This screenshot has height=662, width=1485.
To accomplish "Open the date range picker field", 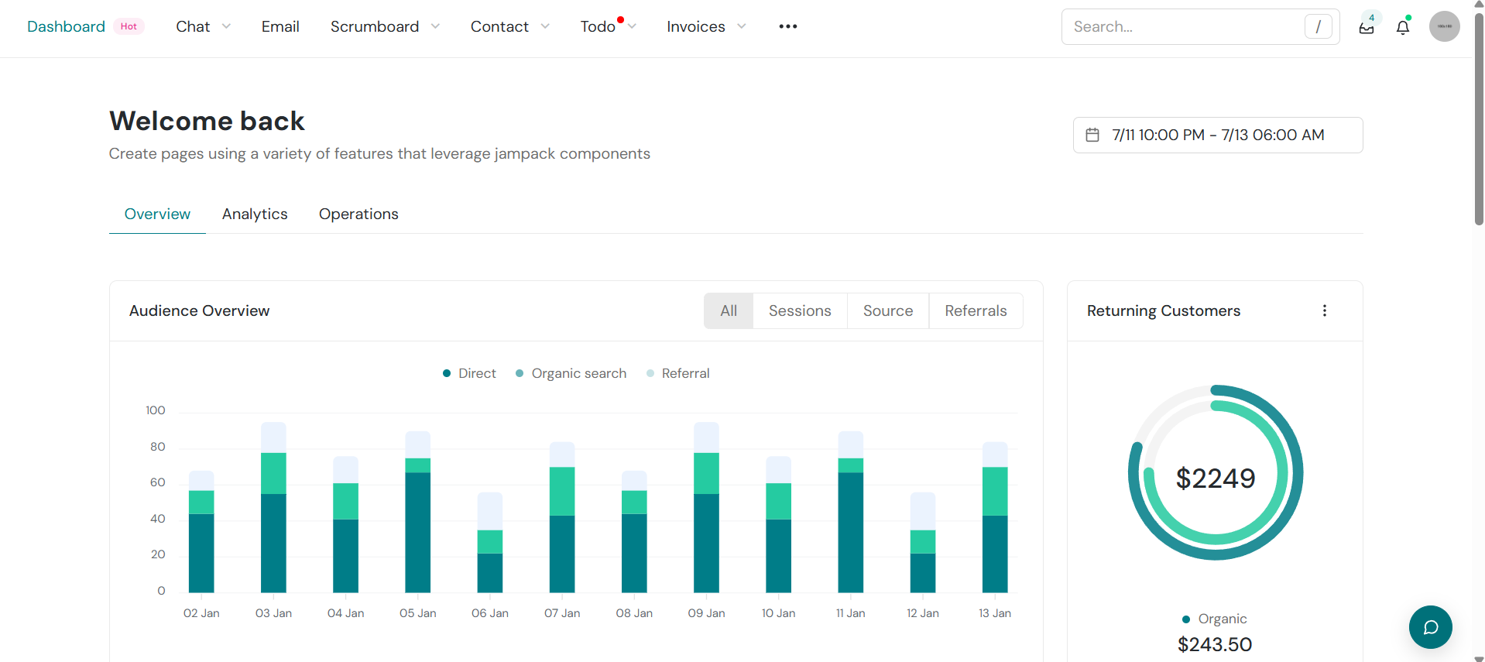I will coord(1218,135).
